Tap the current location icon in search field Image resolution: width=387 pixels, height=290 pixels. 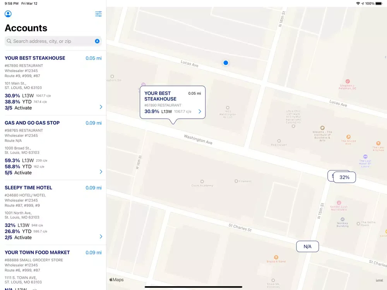point(97,41)
